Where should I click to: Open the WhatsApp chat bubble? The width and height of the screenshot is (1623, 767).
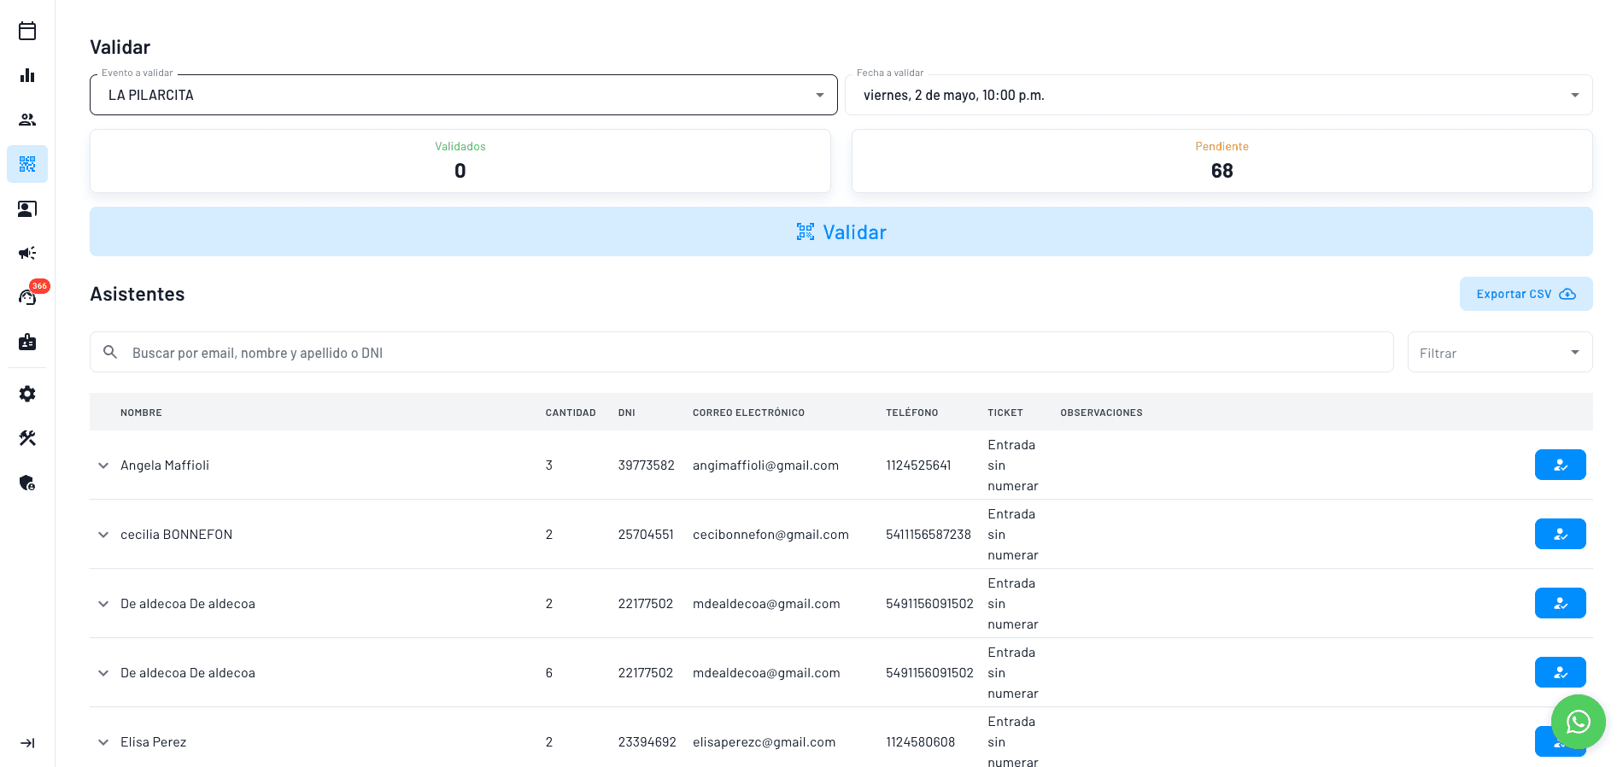[1579, 722]
